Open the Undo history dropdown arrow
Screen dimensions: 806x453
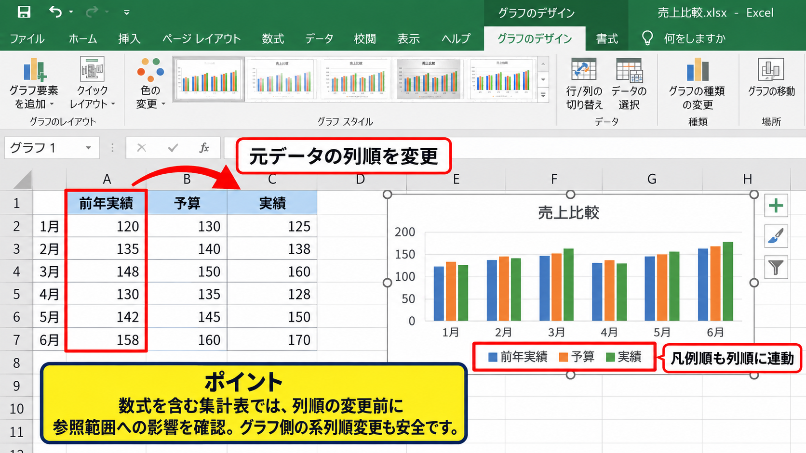point(71,12)
